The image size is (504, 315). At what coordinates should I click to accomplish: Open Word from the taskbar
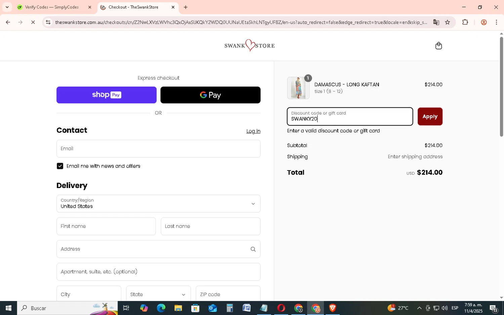(247, 308)
